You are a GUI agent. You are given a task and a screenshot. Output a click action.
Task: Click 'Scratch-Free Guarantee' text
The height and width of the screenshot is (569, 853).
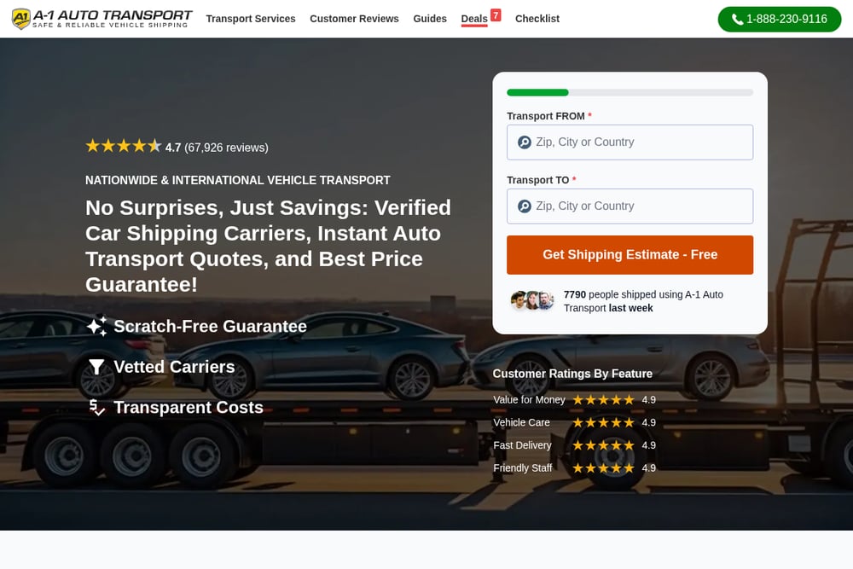(210, 327)
